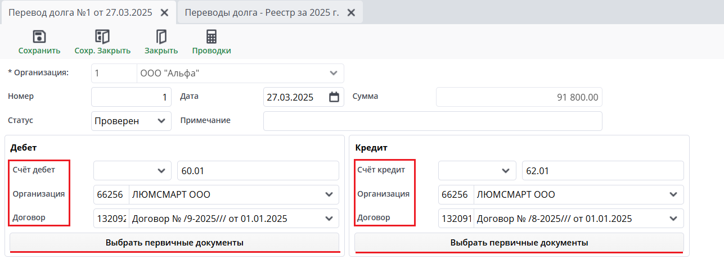
Task: Click the Номер input field
Action: (131, 97)
